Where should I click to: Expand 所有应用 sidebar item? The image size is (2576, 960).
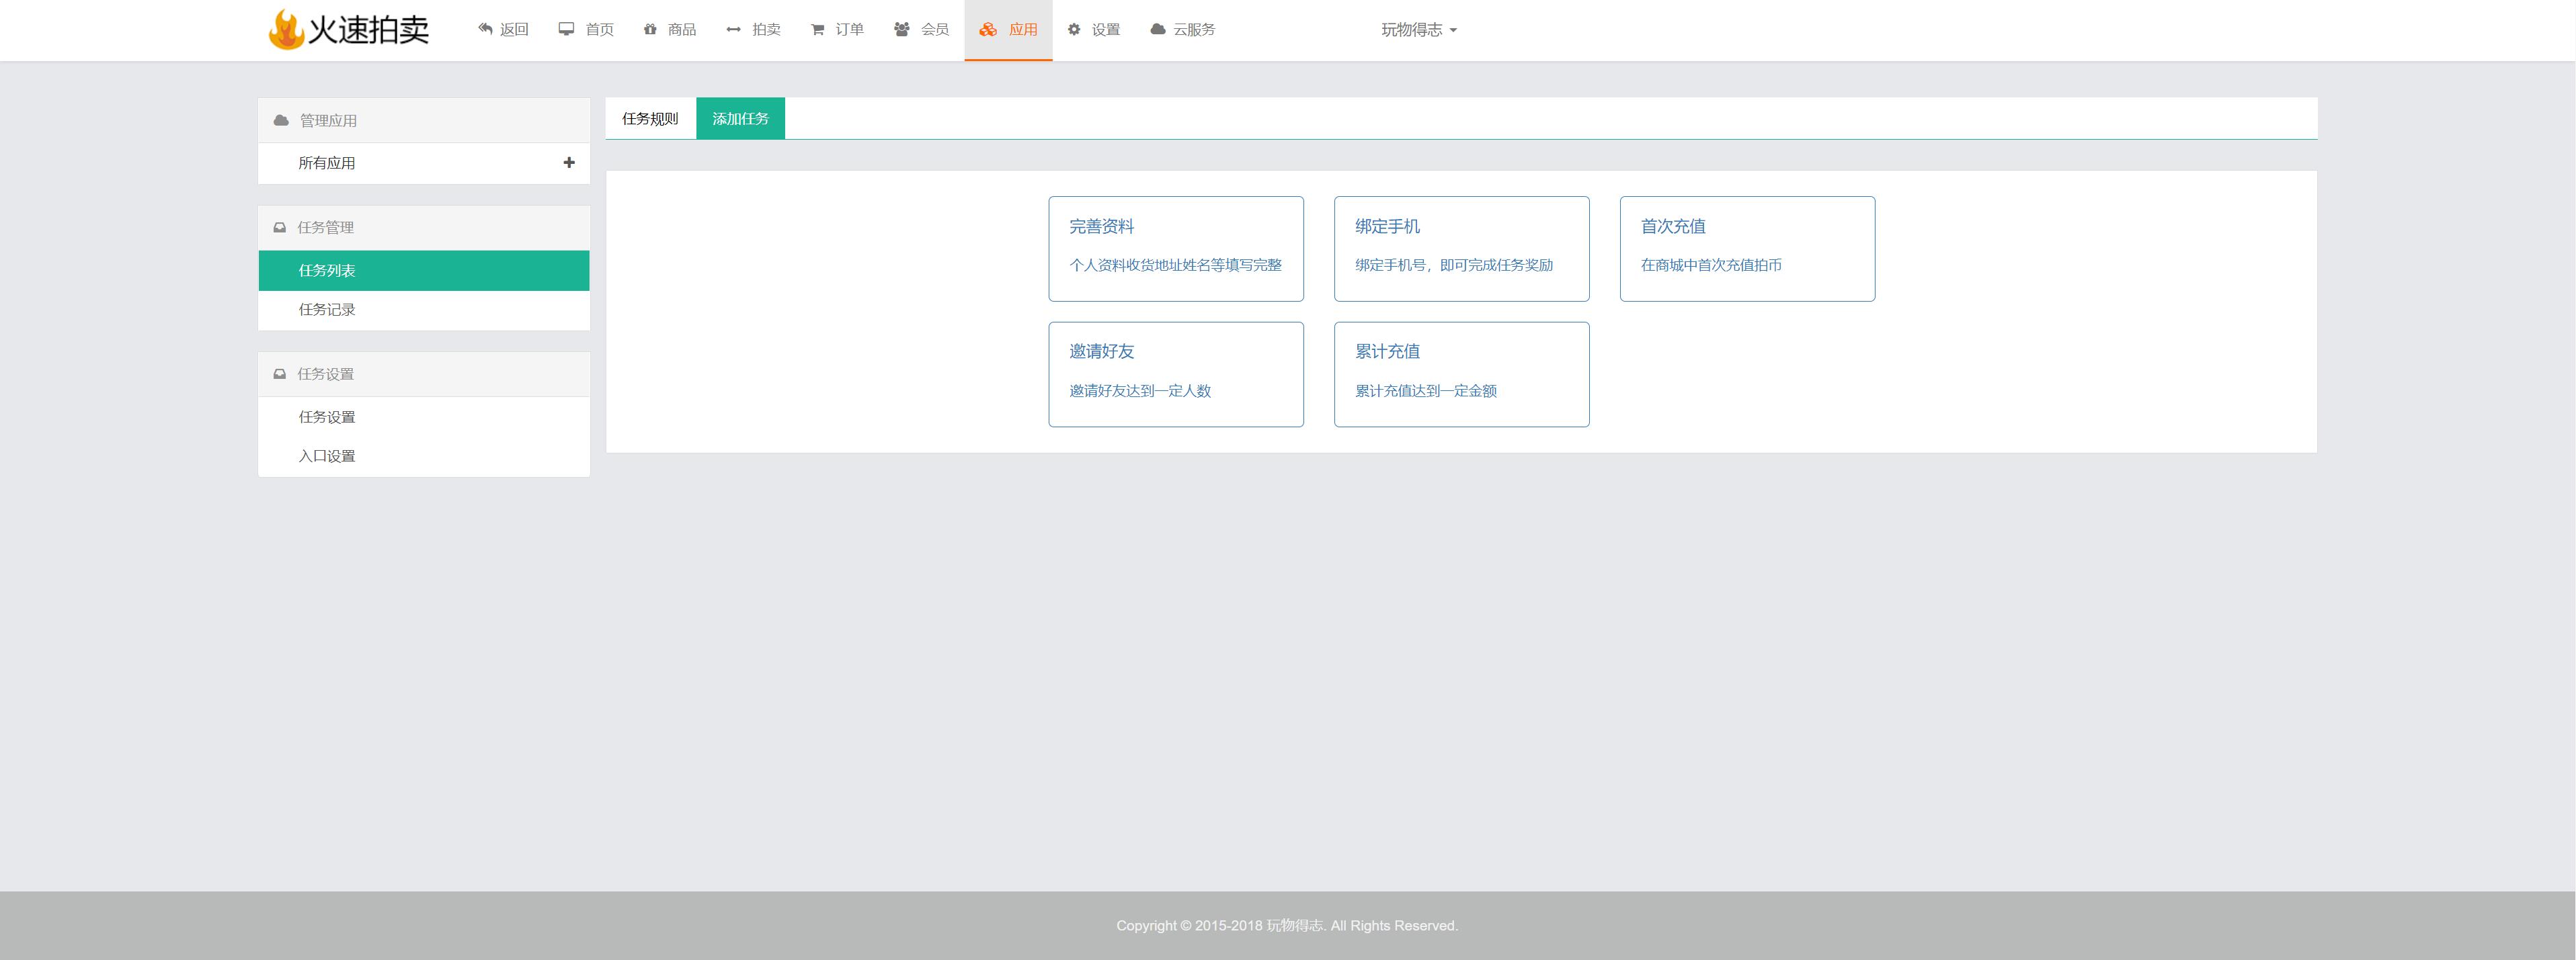[x=569, y=163]
